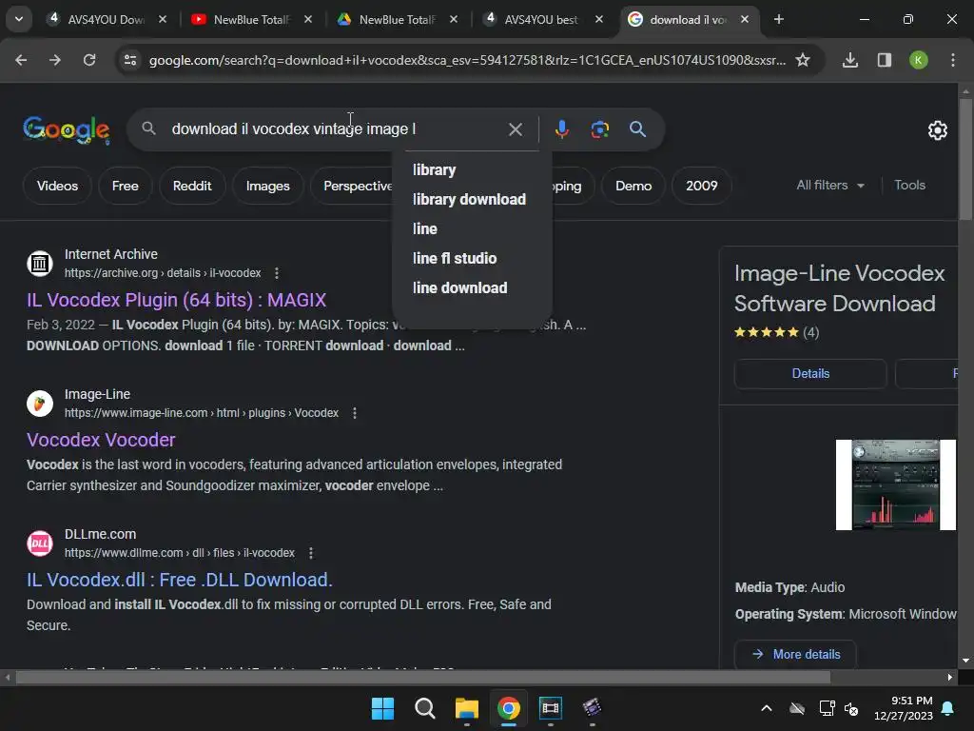The height and width of the screenshot is (731, 974).
Task: Click the vertical scrollbar thumb
Action: (965, 159)
